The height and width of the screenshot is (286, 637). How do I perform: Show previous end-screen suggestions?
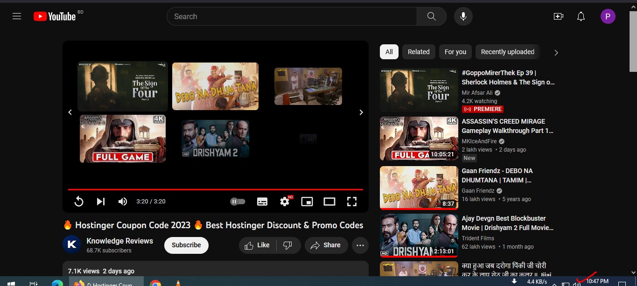[x=70, y=112]
